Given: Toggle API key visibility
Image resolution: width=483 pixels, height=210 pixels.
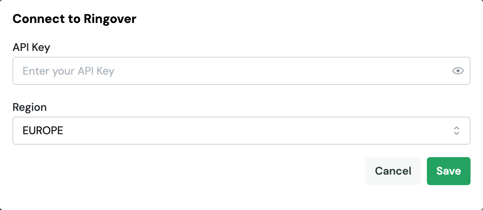Looking at the screenshot, I should 458,71.
